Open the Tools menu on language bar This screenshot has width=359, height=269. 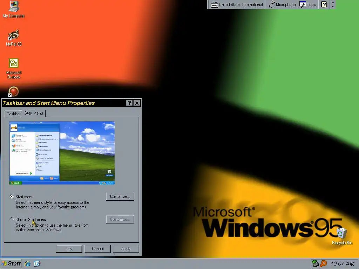308,5
